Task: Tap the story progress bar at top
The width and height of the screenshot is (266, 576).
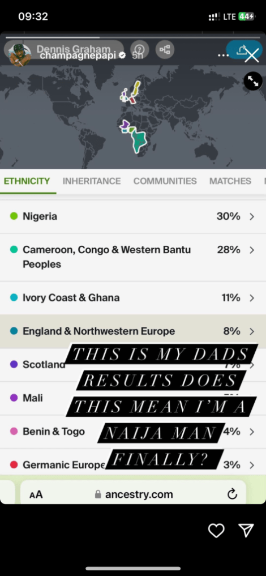Action: tap(133, 37)
